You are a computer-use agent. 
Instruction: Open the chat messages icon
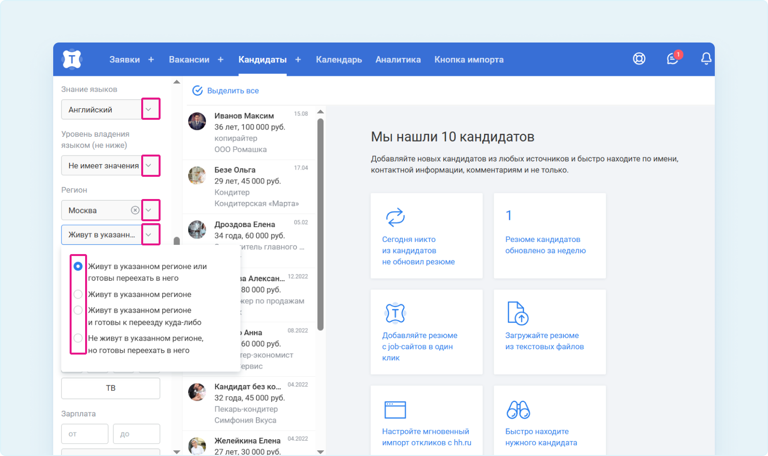tap(672, 59)
